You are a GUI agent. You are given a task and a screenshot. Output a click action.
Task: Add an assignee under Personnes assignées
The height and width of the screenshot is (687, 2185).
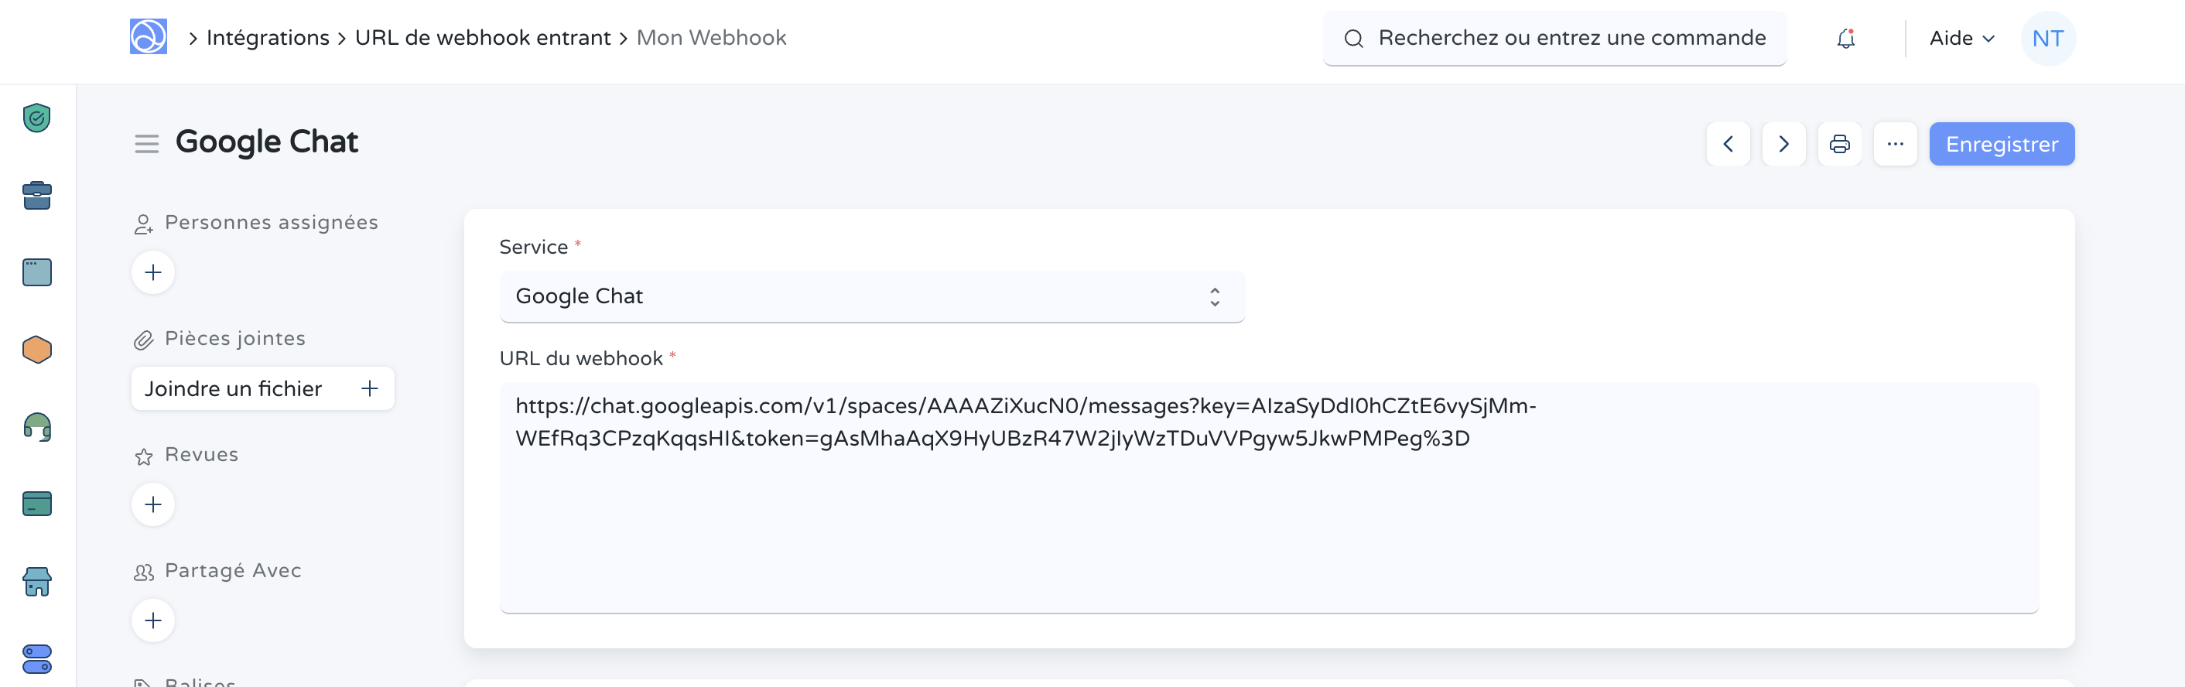click(152, 272)
